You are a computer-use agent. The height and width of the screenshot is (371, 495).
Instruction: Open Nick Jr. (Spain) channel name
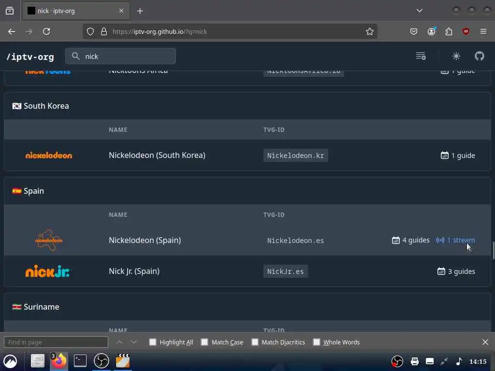pyautogui.click(x=134, y=271)
